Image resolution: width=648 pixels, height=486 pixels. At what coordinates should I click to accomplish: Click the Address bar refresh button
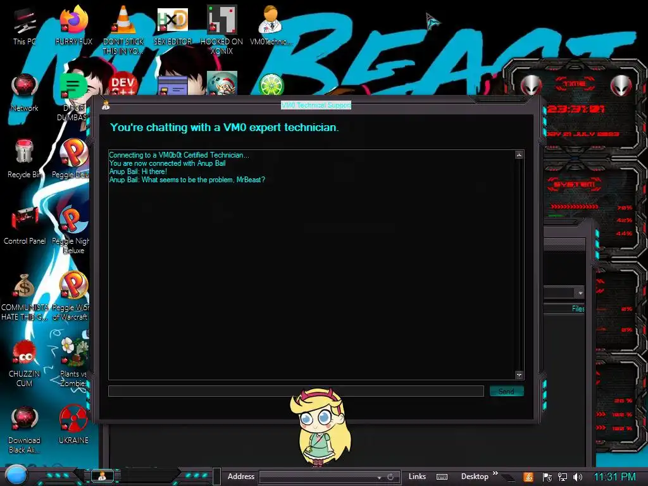390,477
